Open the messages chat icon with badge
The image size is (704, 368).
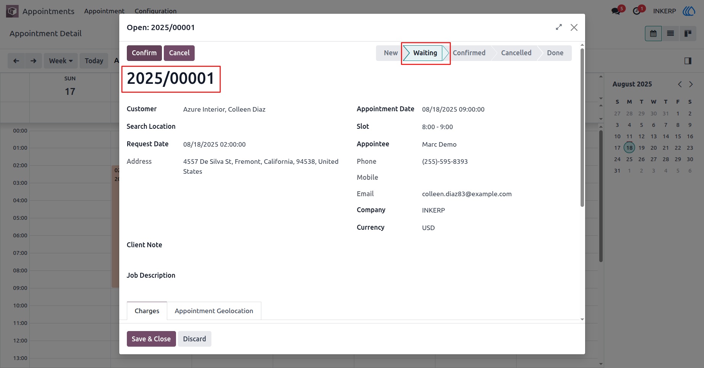pos(616,11)
